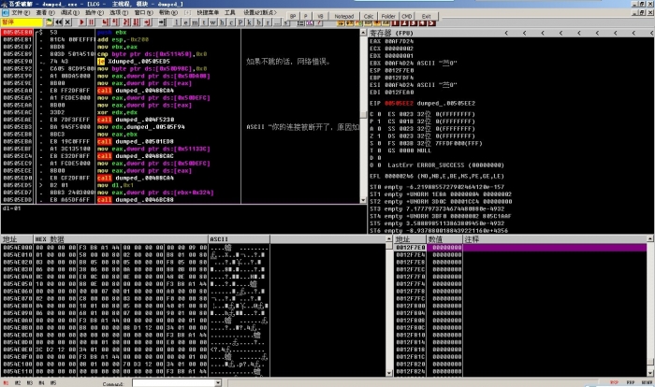Image resolution: width=655 pixels, height=387 pixels.
Task: Step into using the first red step icon
Action: pyautogui.click(x=106, y=22)
